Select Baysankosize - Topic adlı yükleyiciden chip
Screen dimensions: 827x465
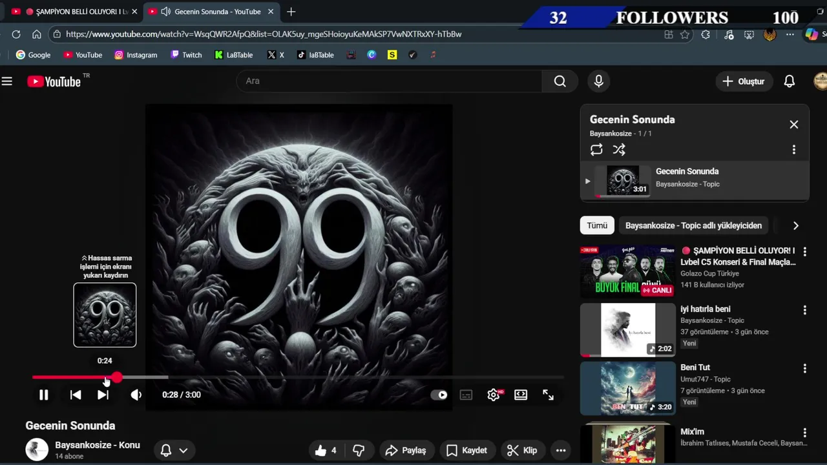[x=693, y=225]
